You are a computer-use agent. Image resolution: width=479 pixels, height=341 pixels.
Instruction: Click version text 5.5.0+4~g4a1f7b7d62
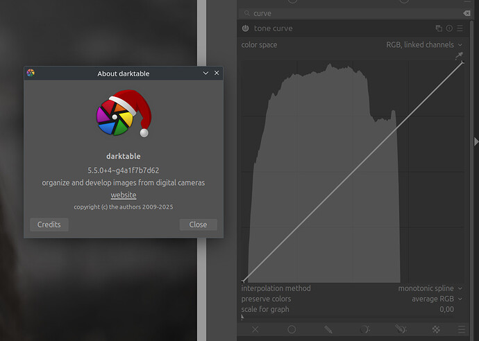pyautogui.click(x=124, y=170)
